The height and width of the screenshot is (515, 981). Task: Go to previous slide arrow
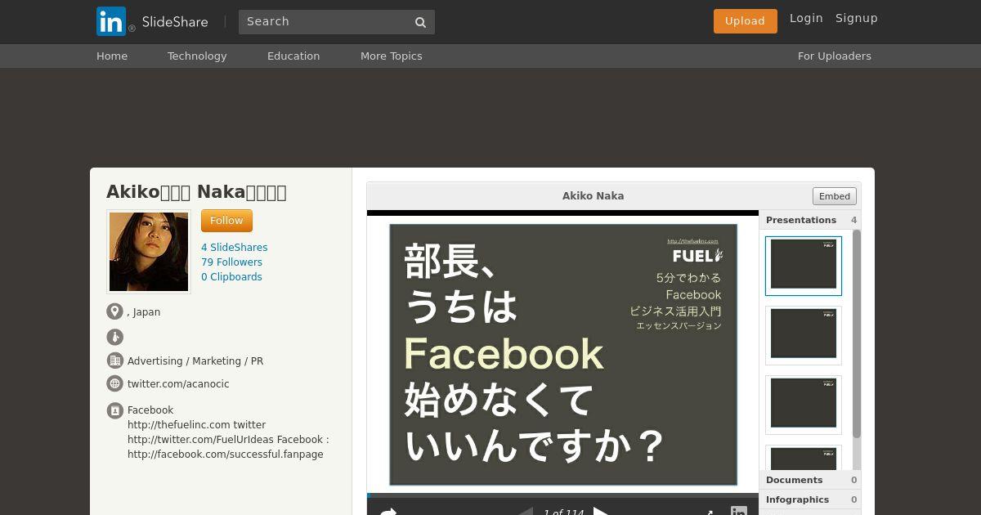[526, 511]
